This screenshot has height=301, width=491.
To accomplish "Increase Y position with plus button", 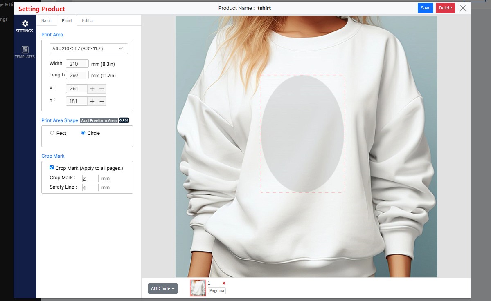I will pyautogui.click(x=92, y=101).
